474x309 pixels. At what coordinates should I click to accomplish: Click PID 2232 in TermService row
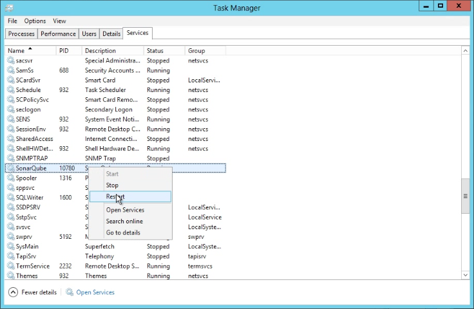(65, 266)
